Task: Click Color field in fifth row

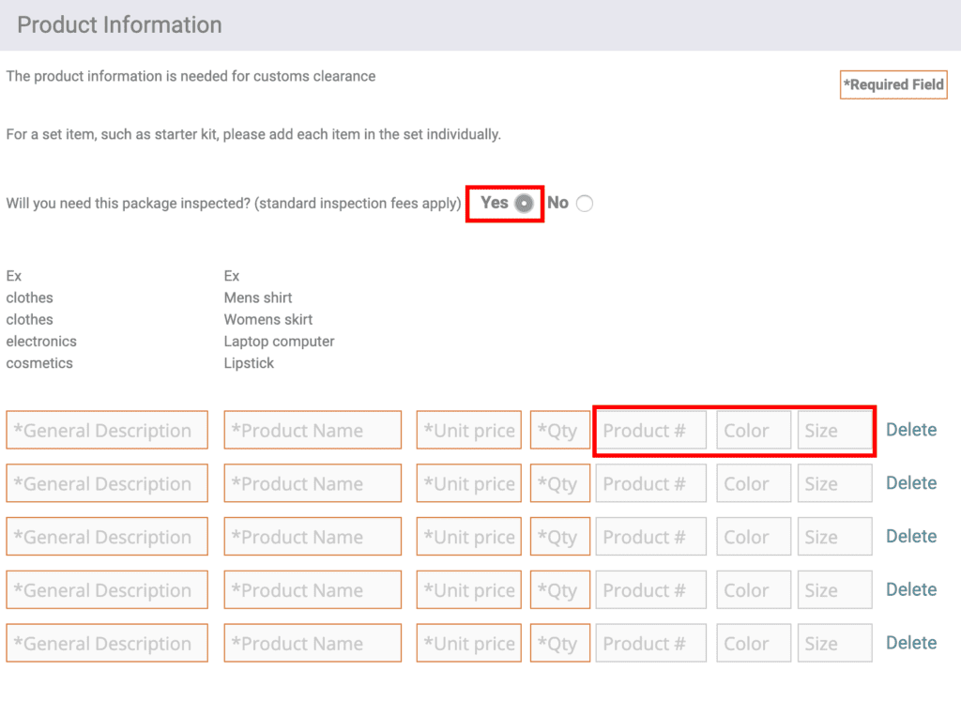Action: point(754,644)
